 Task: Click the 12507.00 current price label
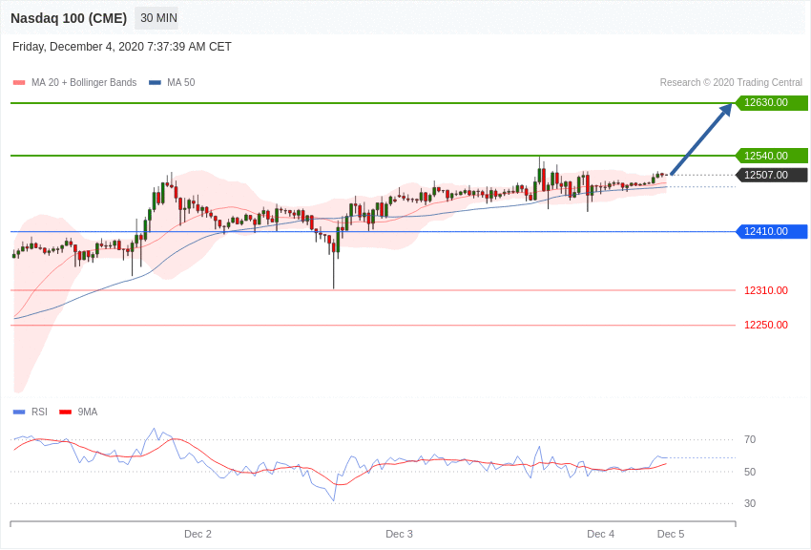pyautogui.click(x=771, y=175)
